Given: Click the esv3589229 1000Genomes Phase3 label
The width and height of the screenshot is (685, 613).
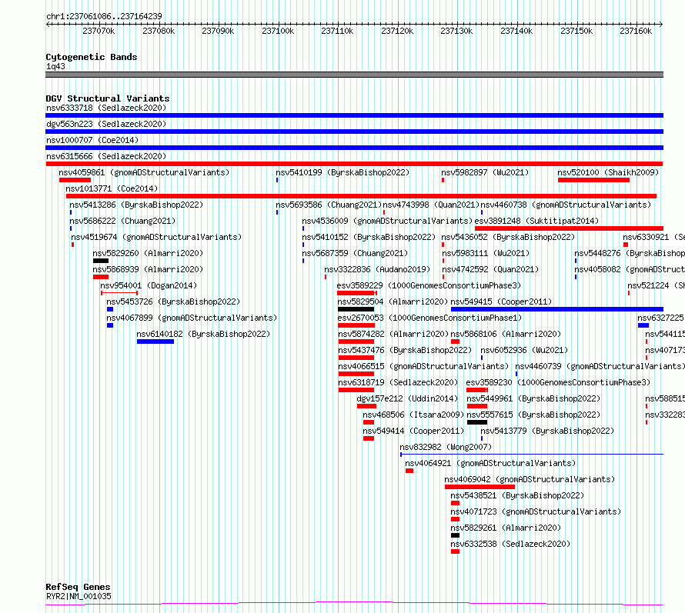Looking at the screenshot, I should [429, 285].
